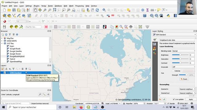The image size is (197, 110).
Task: Open the Zoomed in resampling dropdown
Action: click(x=187, y=89)
